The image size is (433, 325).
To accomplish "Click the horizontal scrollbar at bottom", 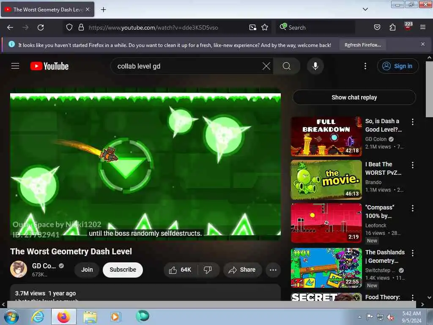I will coord(211,304).
